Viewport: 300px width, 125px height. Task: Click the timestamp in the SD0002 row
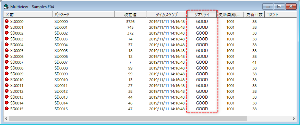click(x=167, y=33)
